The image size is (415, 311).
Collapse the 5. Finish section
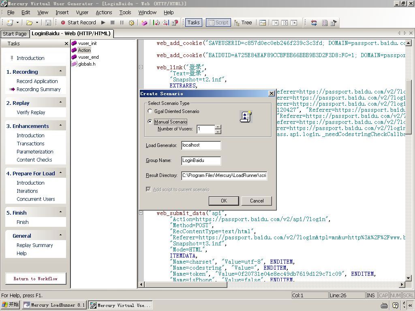(61, 212)
